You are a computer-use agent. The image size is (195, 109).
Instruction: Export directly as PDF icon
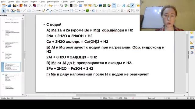pos(21,5)
